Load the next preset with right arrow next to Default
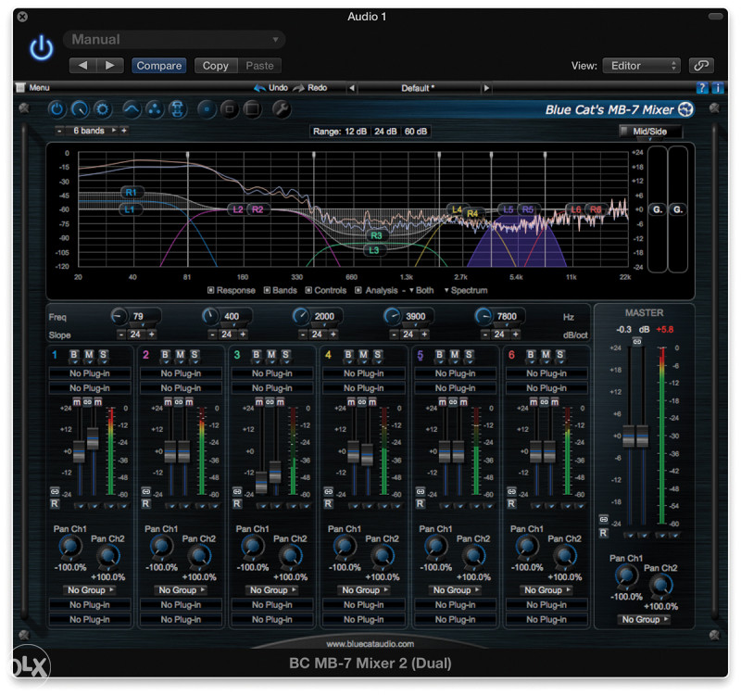The width and height of the screenshot is (741, 695). (486, 88)
